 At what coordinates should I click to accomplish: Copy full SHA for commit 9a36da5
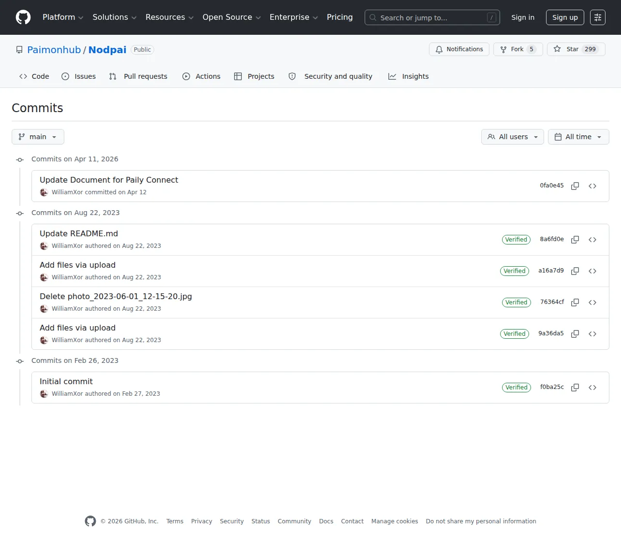tap(575, 334)
